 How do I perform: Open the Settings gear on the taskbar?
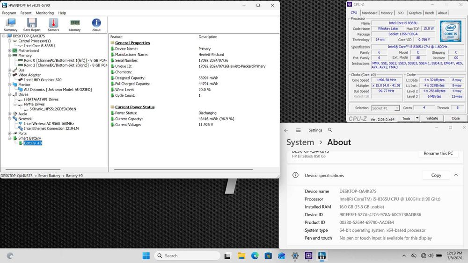[295, 256]
